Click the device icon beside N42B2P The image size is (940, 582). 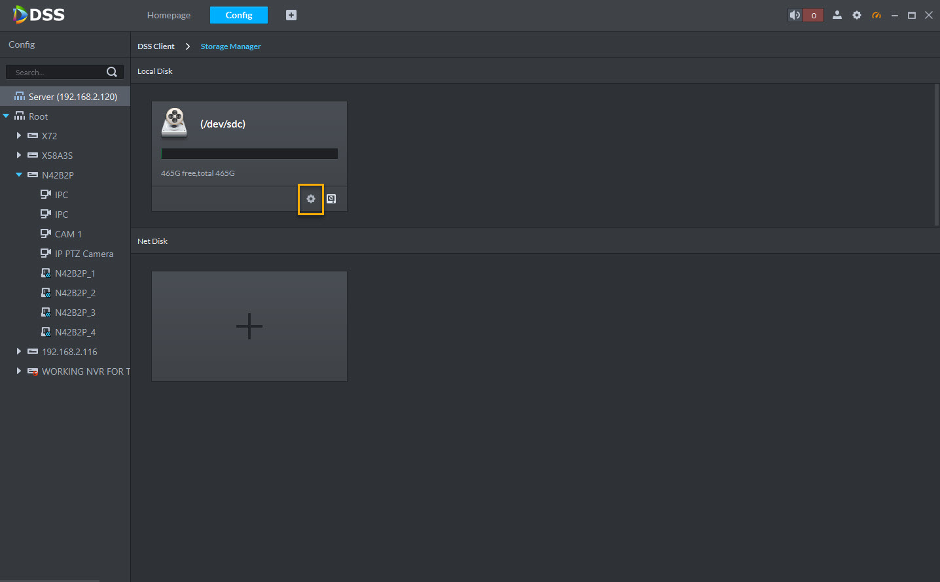click(33, 175)
